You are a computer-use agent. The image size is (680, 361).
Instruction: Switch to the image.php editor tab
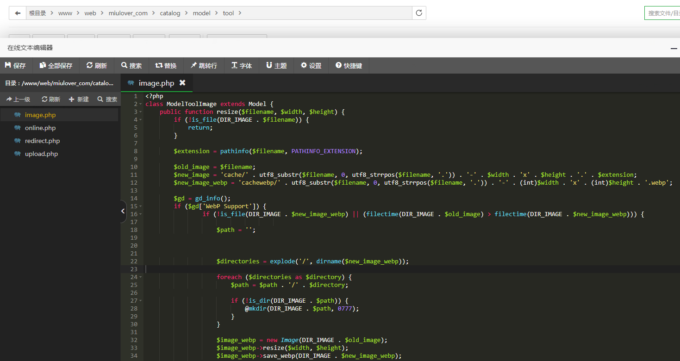[x=156, y=83]
